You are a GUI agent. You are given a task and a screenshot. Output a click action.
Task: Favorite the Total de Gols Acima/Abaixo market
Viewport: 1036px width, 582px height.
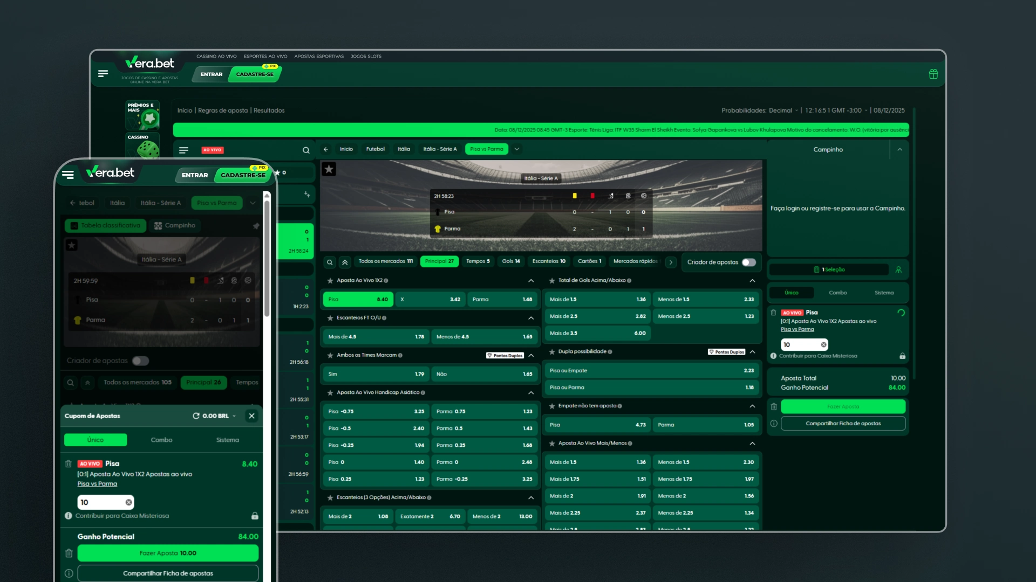coord(552,281)
